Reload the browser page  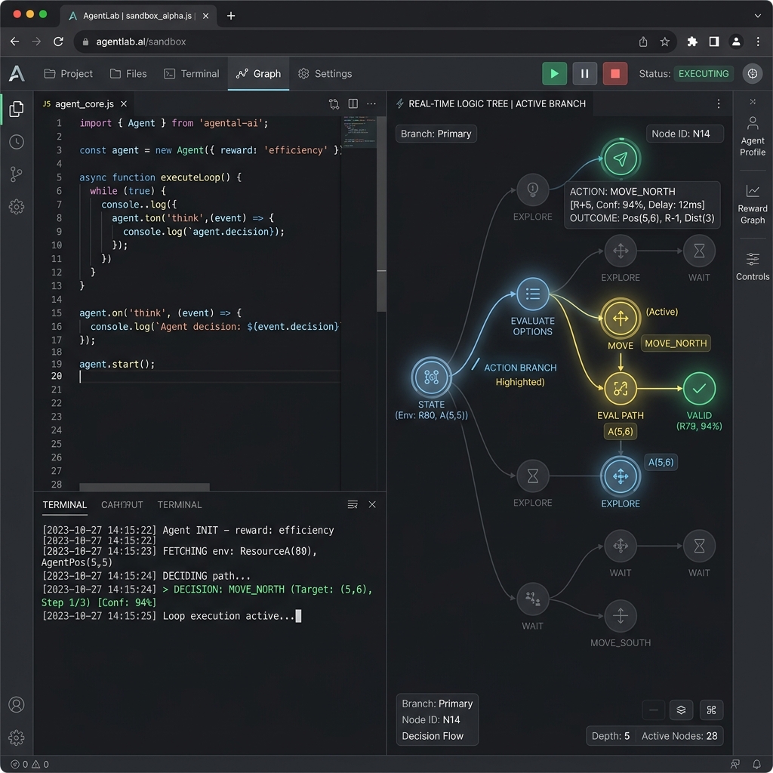click(x=58, y=42)
